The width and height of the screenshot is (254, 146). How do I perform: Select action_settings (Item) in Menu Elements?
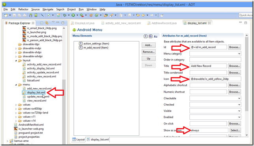pyautogui.click(x=94, y=44)
